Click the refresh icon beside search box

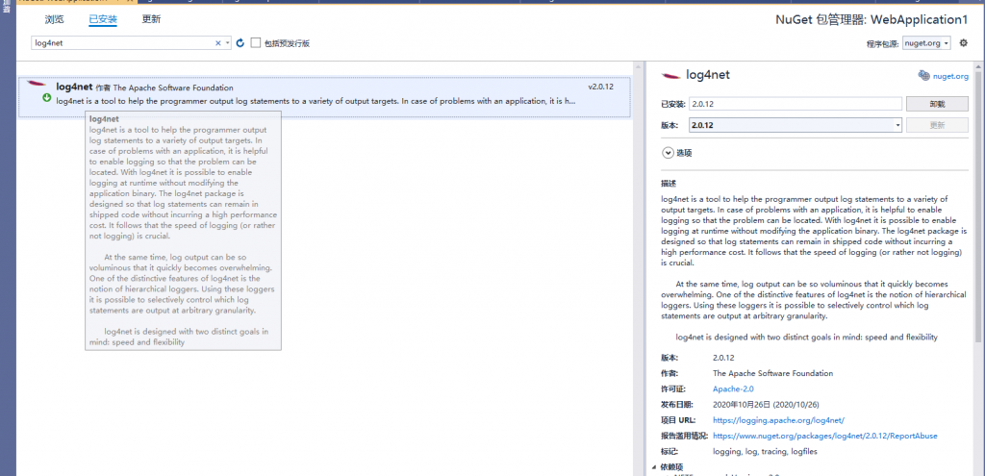[x=240, y=43]
